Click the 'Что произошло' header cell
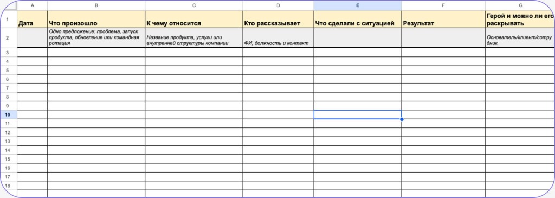 (96, 19)
